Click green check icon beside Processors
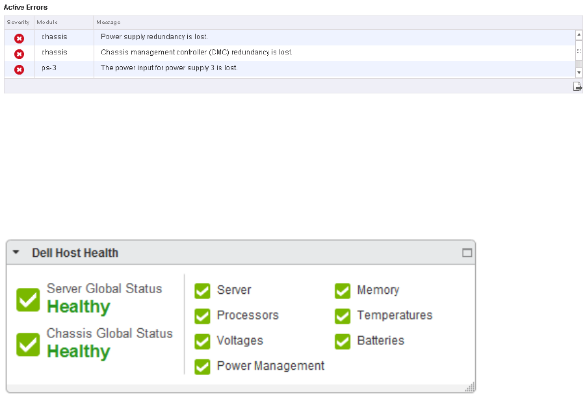587x408 pixels. click(202, 316)
